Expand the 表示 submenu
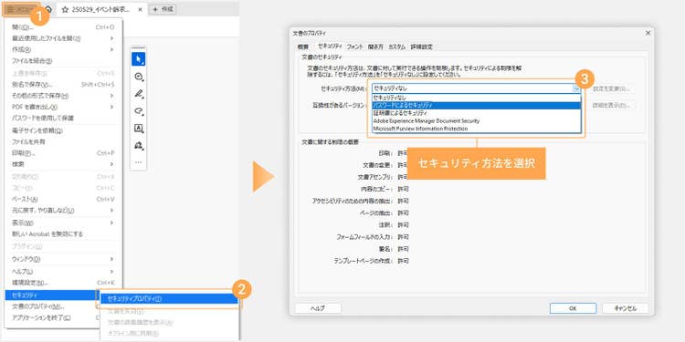This screenshot has width=685, height=342. click(64, 223)
